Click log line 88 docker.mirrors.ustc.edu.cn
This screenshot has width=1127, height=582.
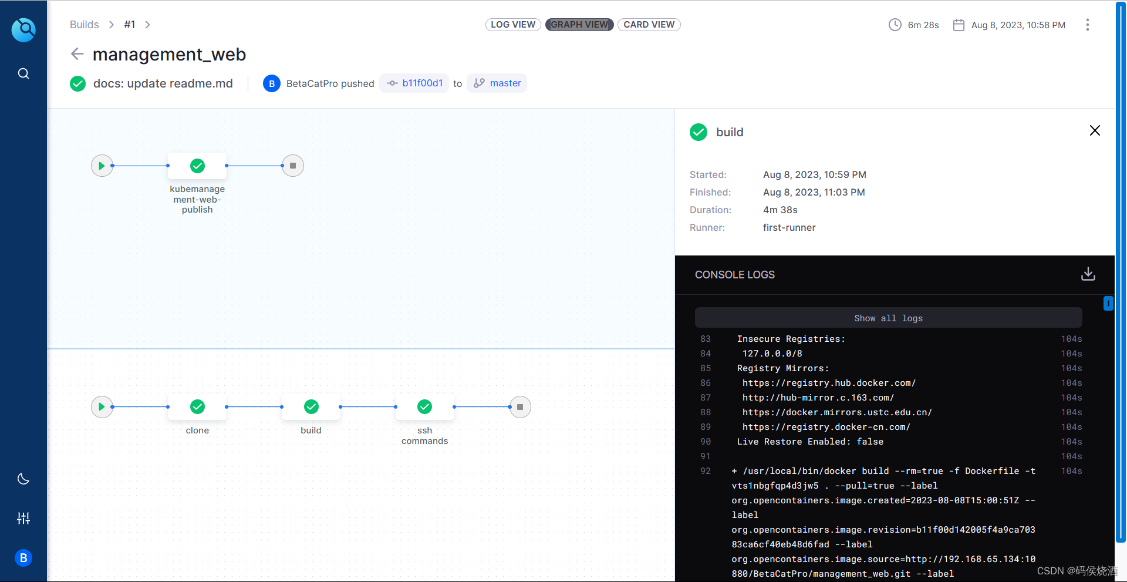[837, 412]
